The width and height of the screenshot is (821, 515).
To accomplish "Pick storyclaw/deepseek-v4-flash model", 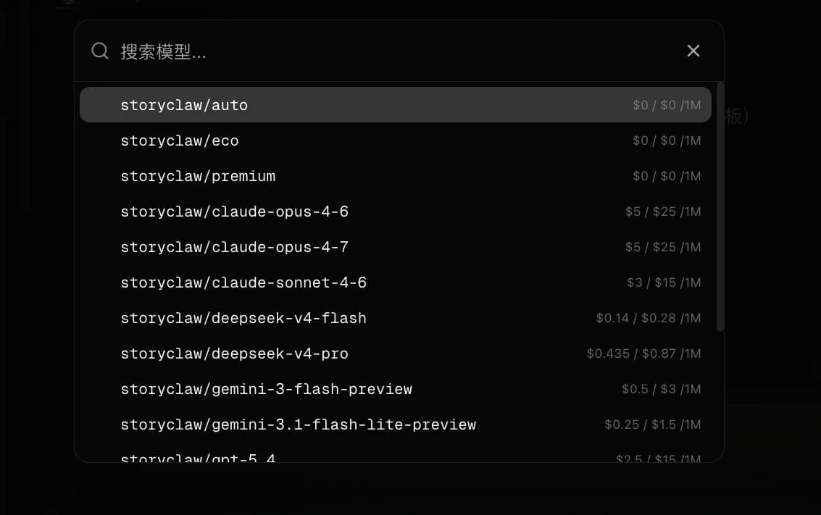I will pos(396,318).
